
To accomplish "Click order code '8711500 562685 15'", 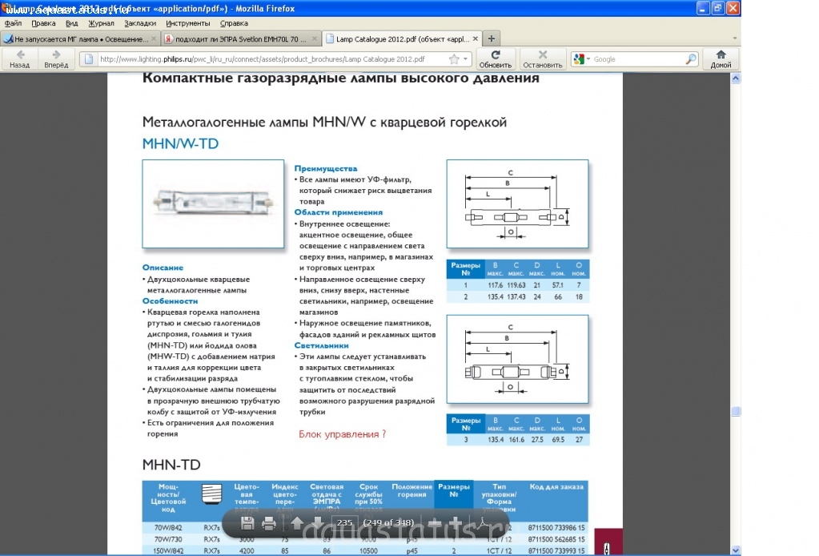I will coord(556,539).
